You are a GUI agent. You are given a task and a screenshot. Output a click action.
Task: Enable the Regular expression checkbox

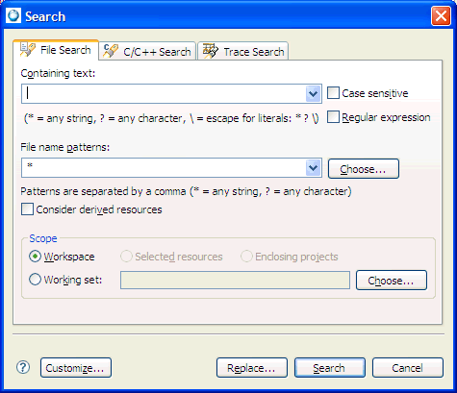(x=333, y=117)
